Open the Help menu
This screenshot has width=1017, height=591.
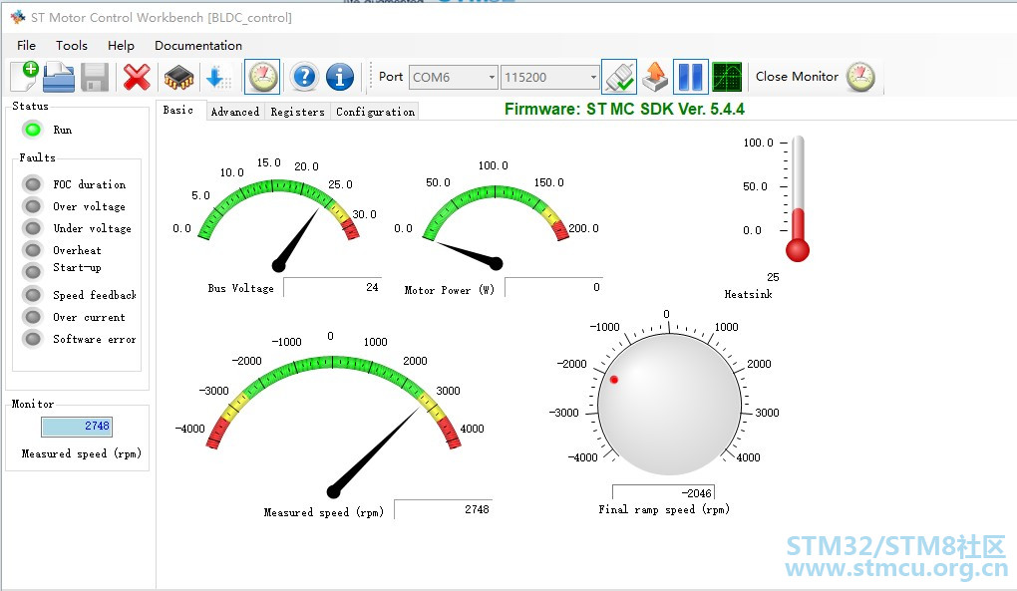click(121, 46)
